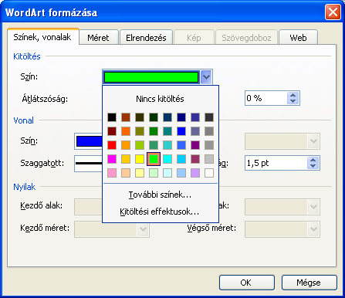Choose the charcoal dark gray swatch
This screenshot has height=298, width=345.
(209, 117)
